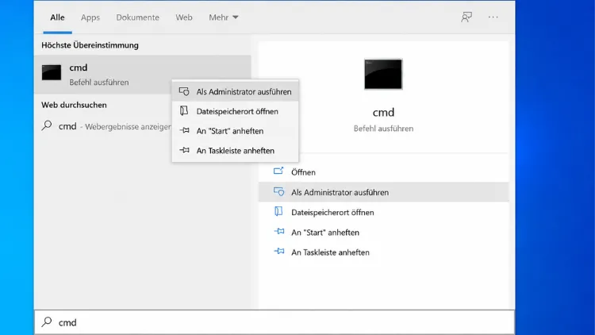
Task: Click the folder icon beside right-pane Dateispeicherort öffnen
Action: 278,212
